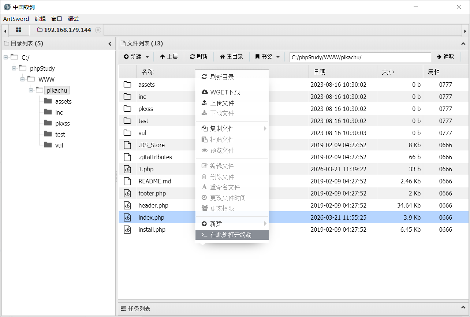The width and height of the screenshot is (470, 317).
Task: Collapse the C:/ tree node
Action: (x=5, y=57)
